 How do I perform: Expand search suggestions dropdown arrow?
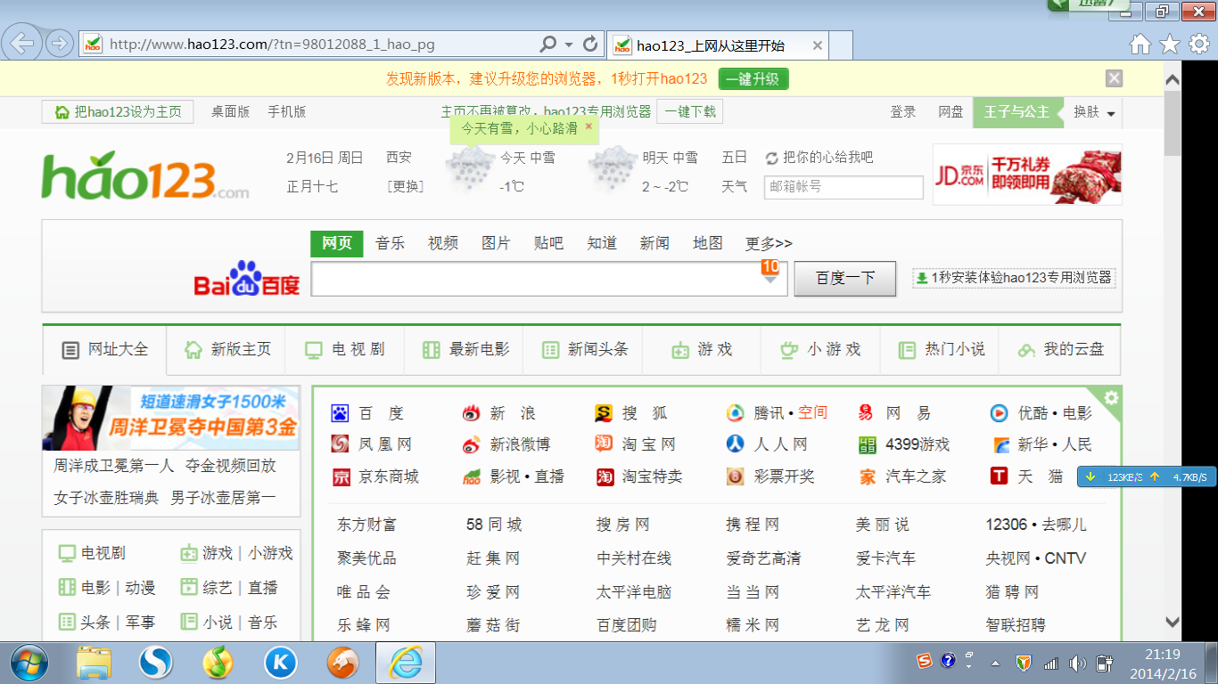770,281
